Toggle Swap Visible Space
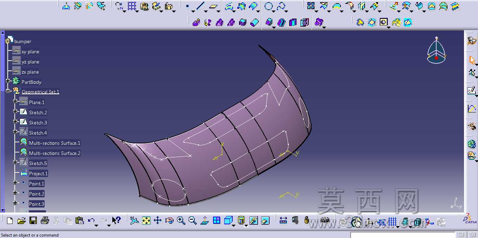This screenshot has height=238, width=478. click(x=265, y=220)
